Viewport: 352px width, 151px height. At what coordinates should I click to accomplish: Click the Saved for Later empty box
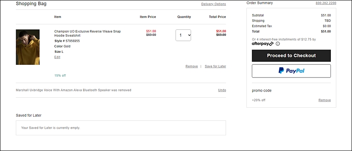(x=121, y=128)
